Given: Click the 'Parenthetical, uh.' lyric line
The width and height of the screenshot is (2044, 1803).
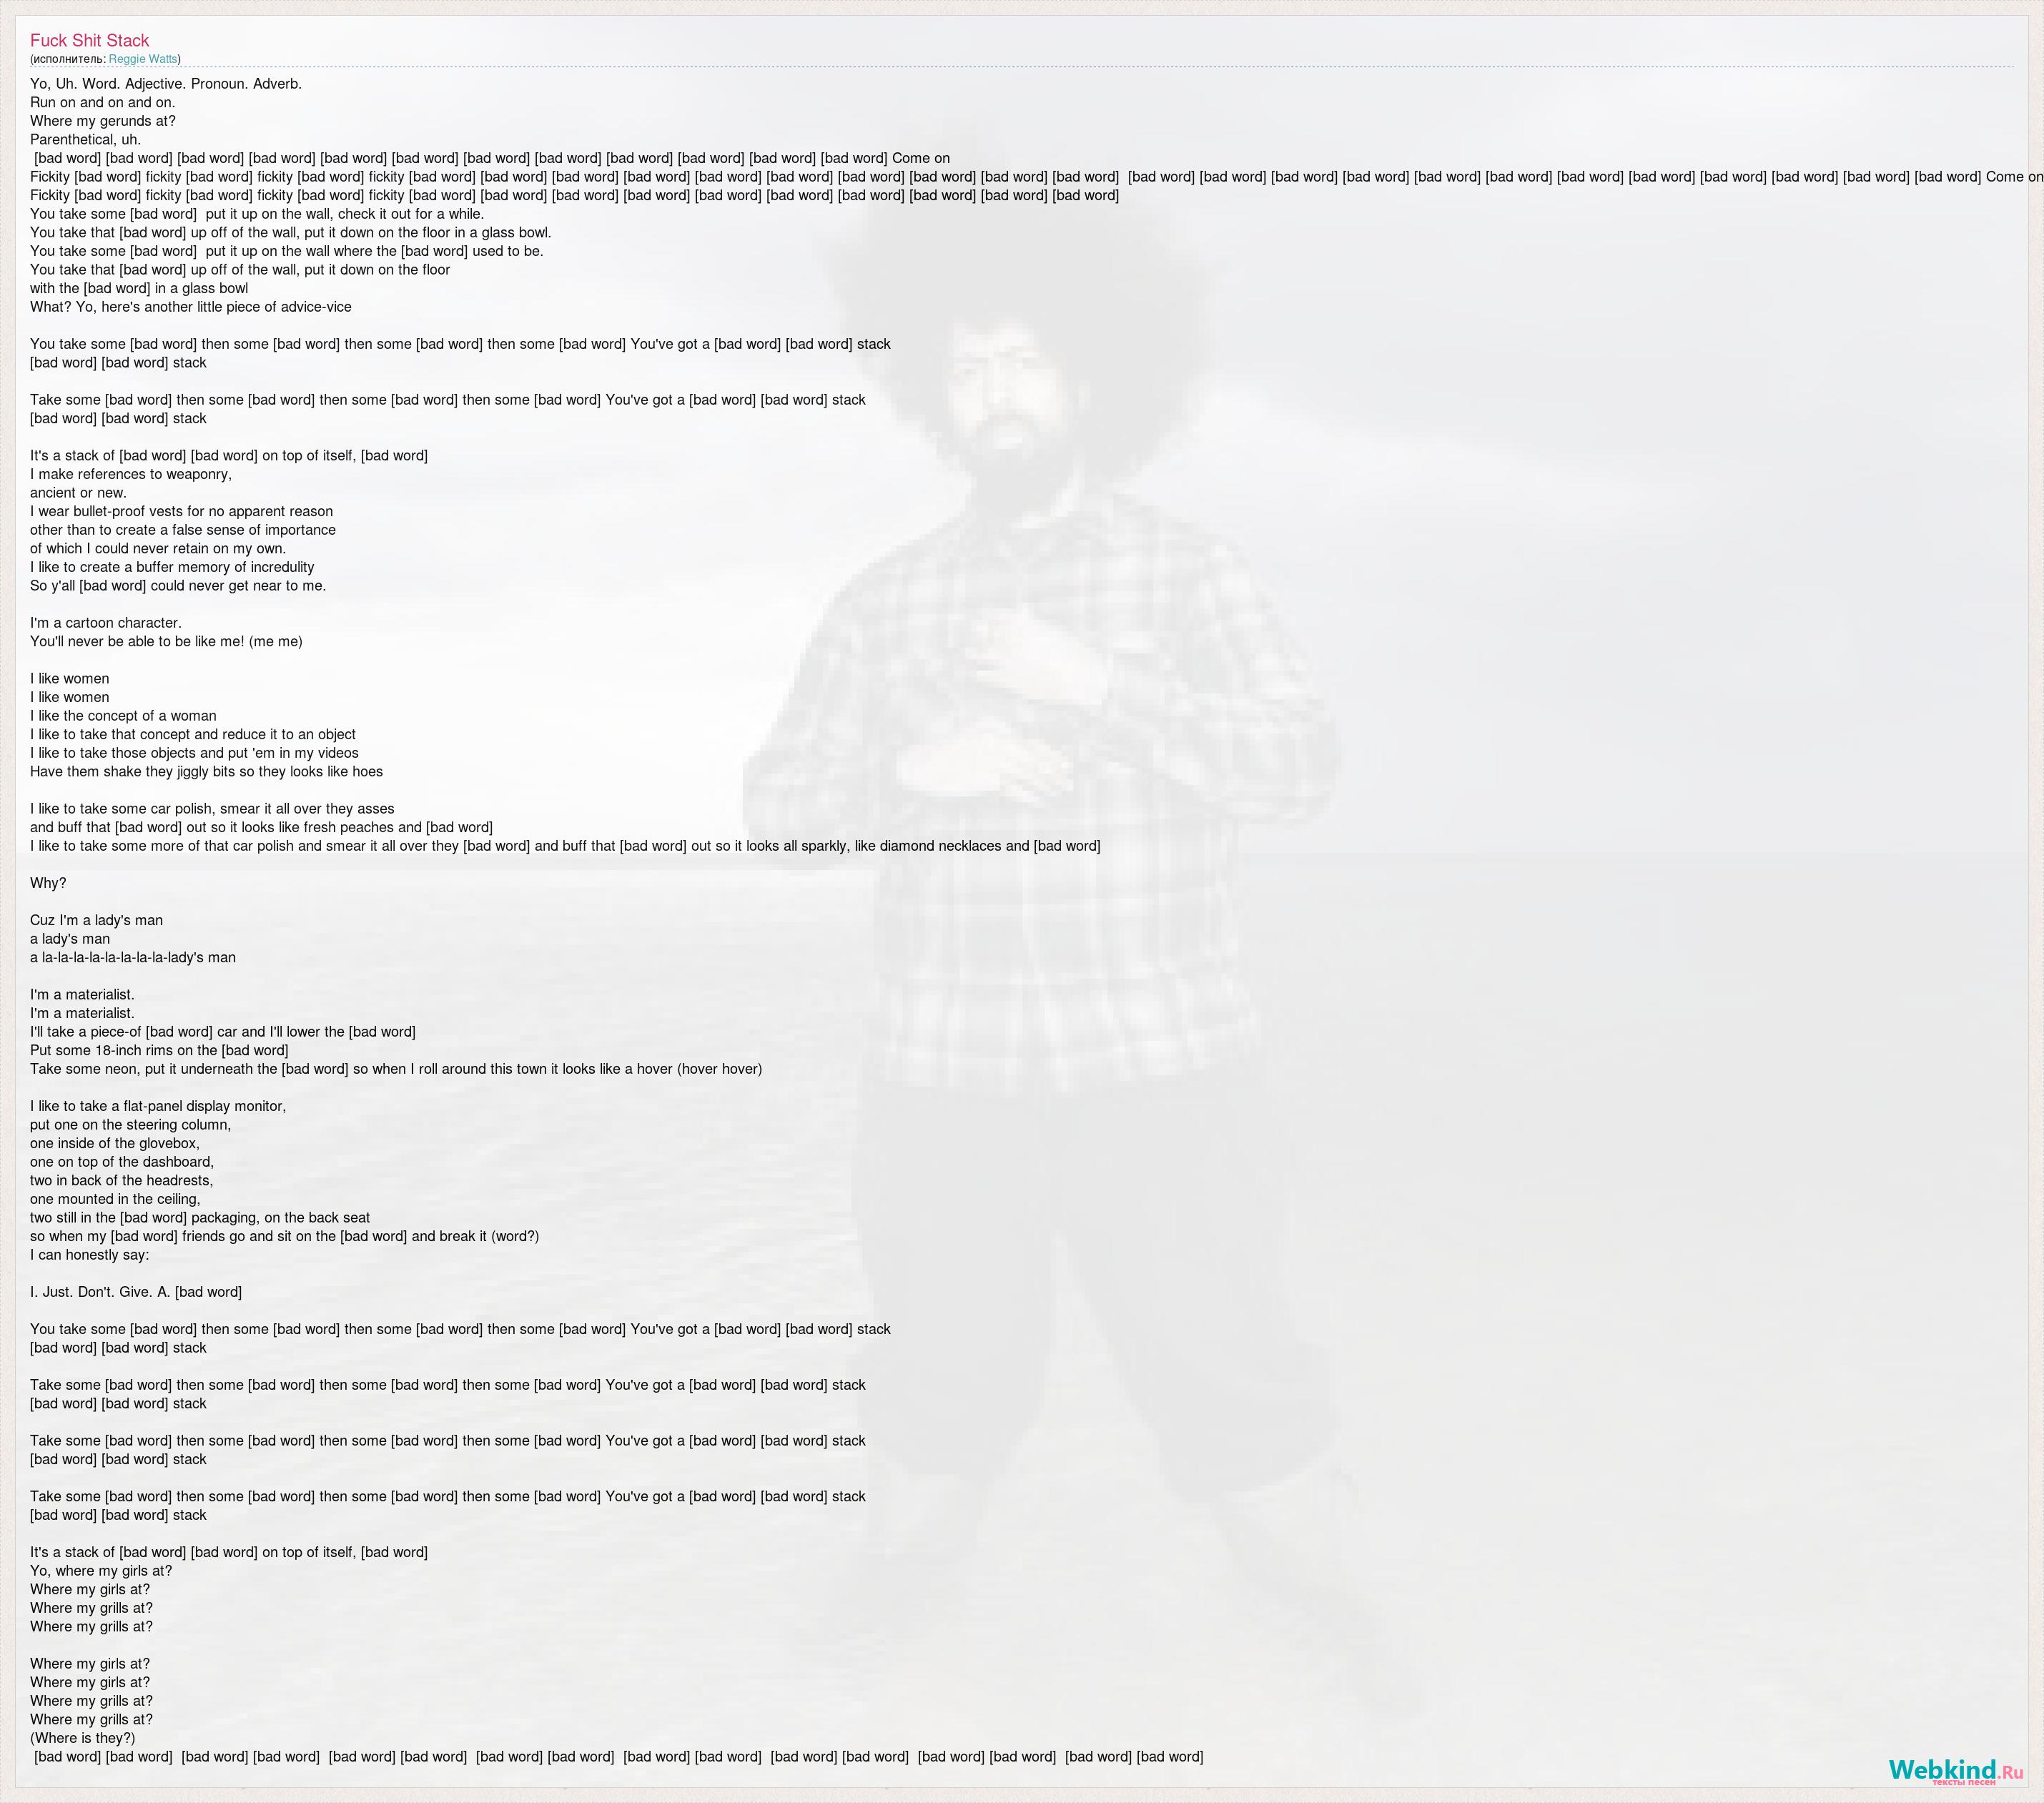Looking at the screenshot, I should [x=85, y=140].
